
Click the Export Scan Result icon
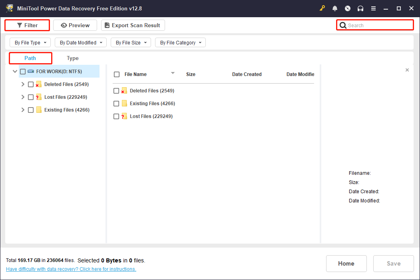pos(107,25)
